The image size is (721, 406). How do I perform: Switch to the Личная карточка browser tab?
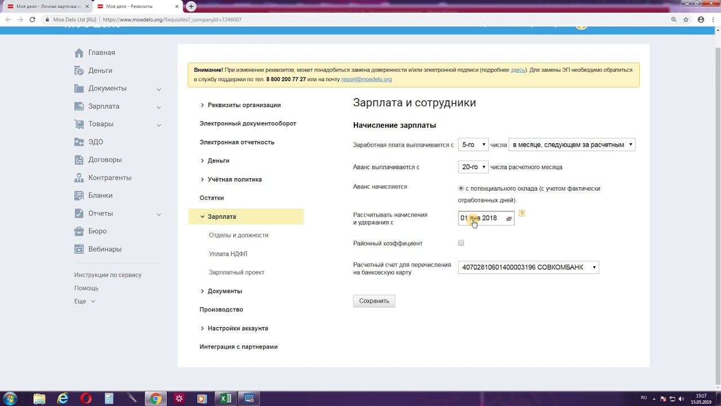[47, 6]
